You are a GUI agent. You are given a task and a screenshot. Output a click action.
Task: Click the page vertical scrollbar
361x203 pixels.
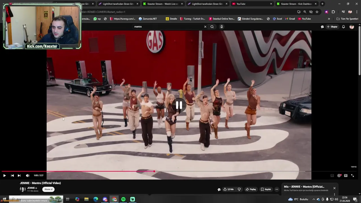coord(360,50)
